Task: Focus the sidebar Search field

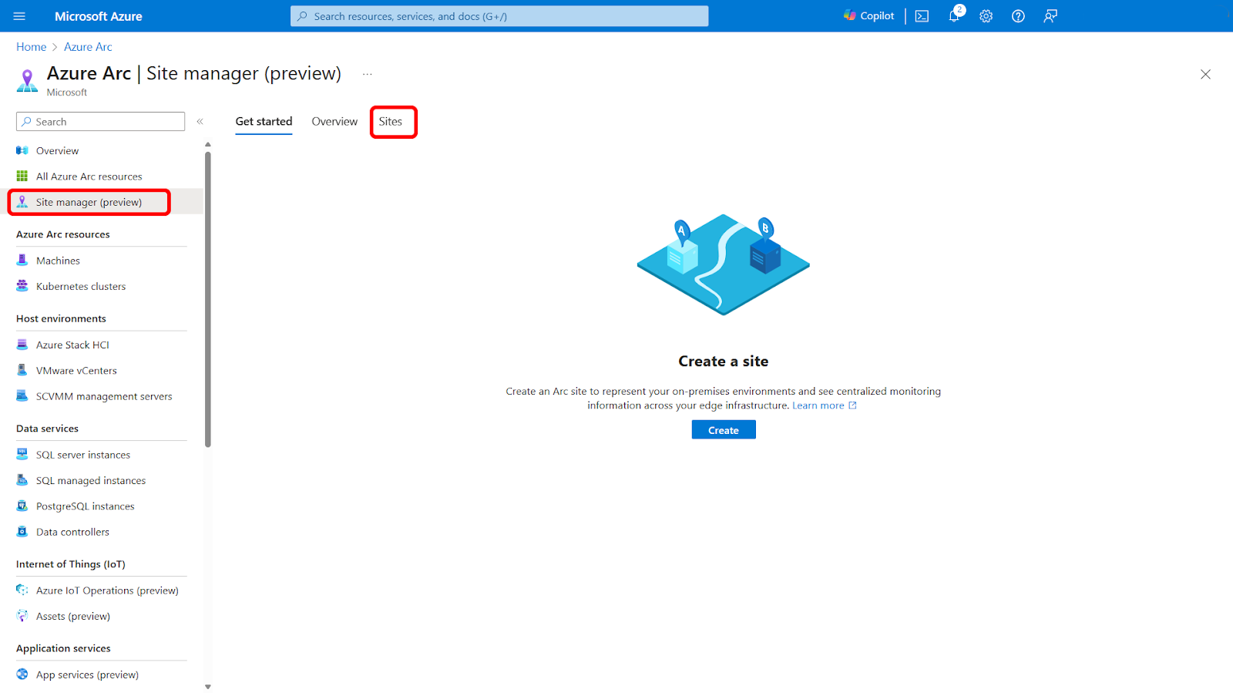Action: click(x=100, y=122)
